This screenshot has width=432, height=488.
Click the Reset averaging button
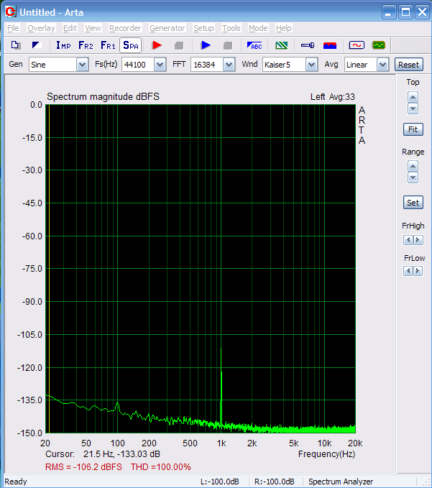click(409, 65)
